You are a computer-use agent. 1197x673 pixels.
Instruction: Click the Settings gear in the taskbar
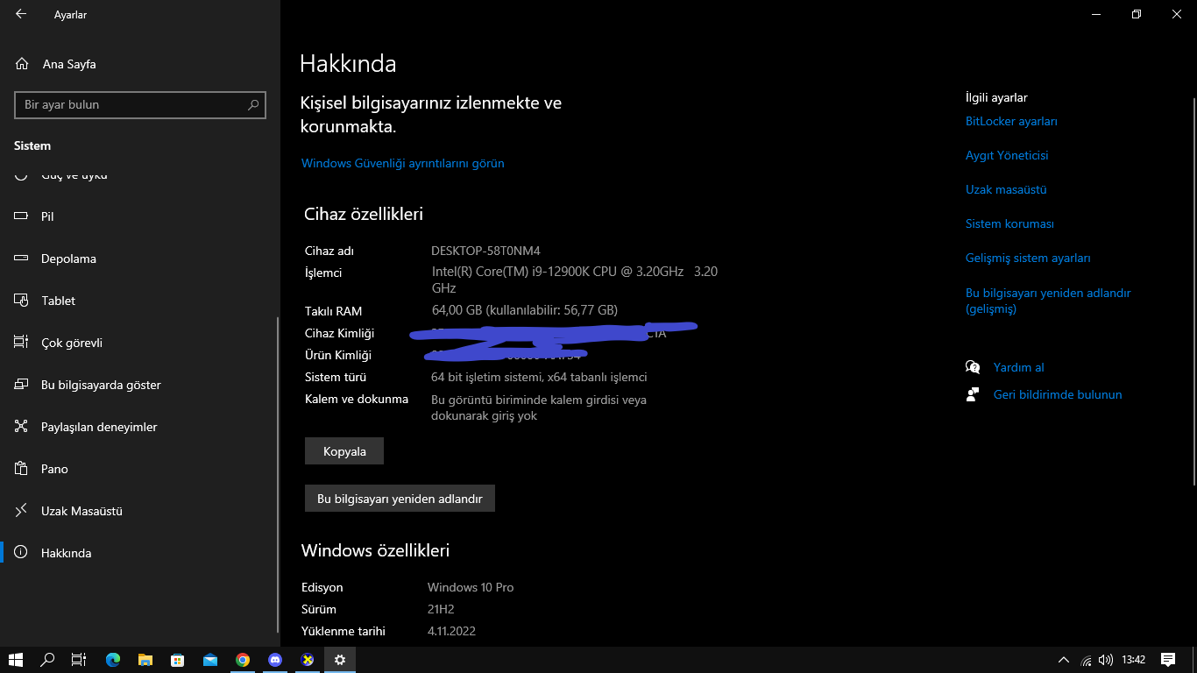[340, 660]
